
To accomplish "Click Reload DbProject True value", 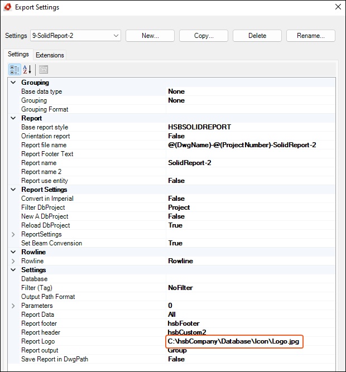I will 175,225.
